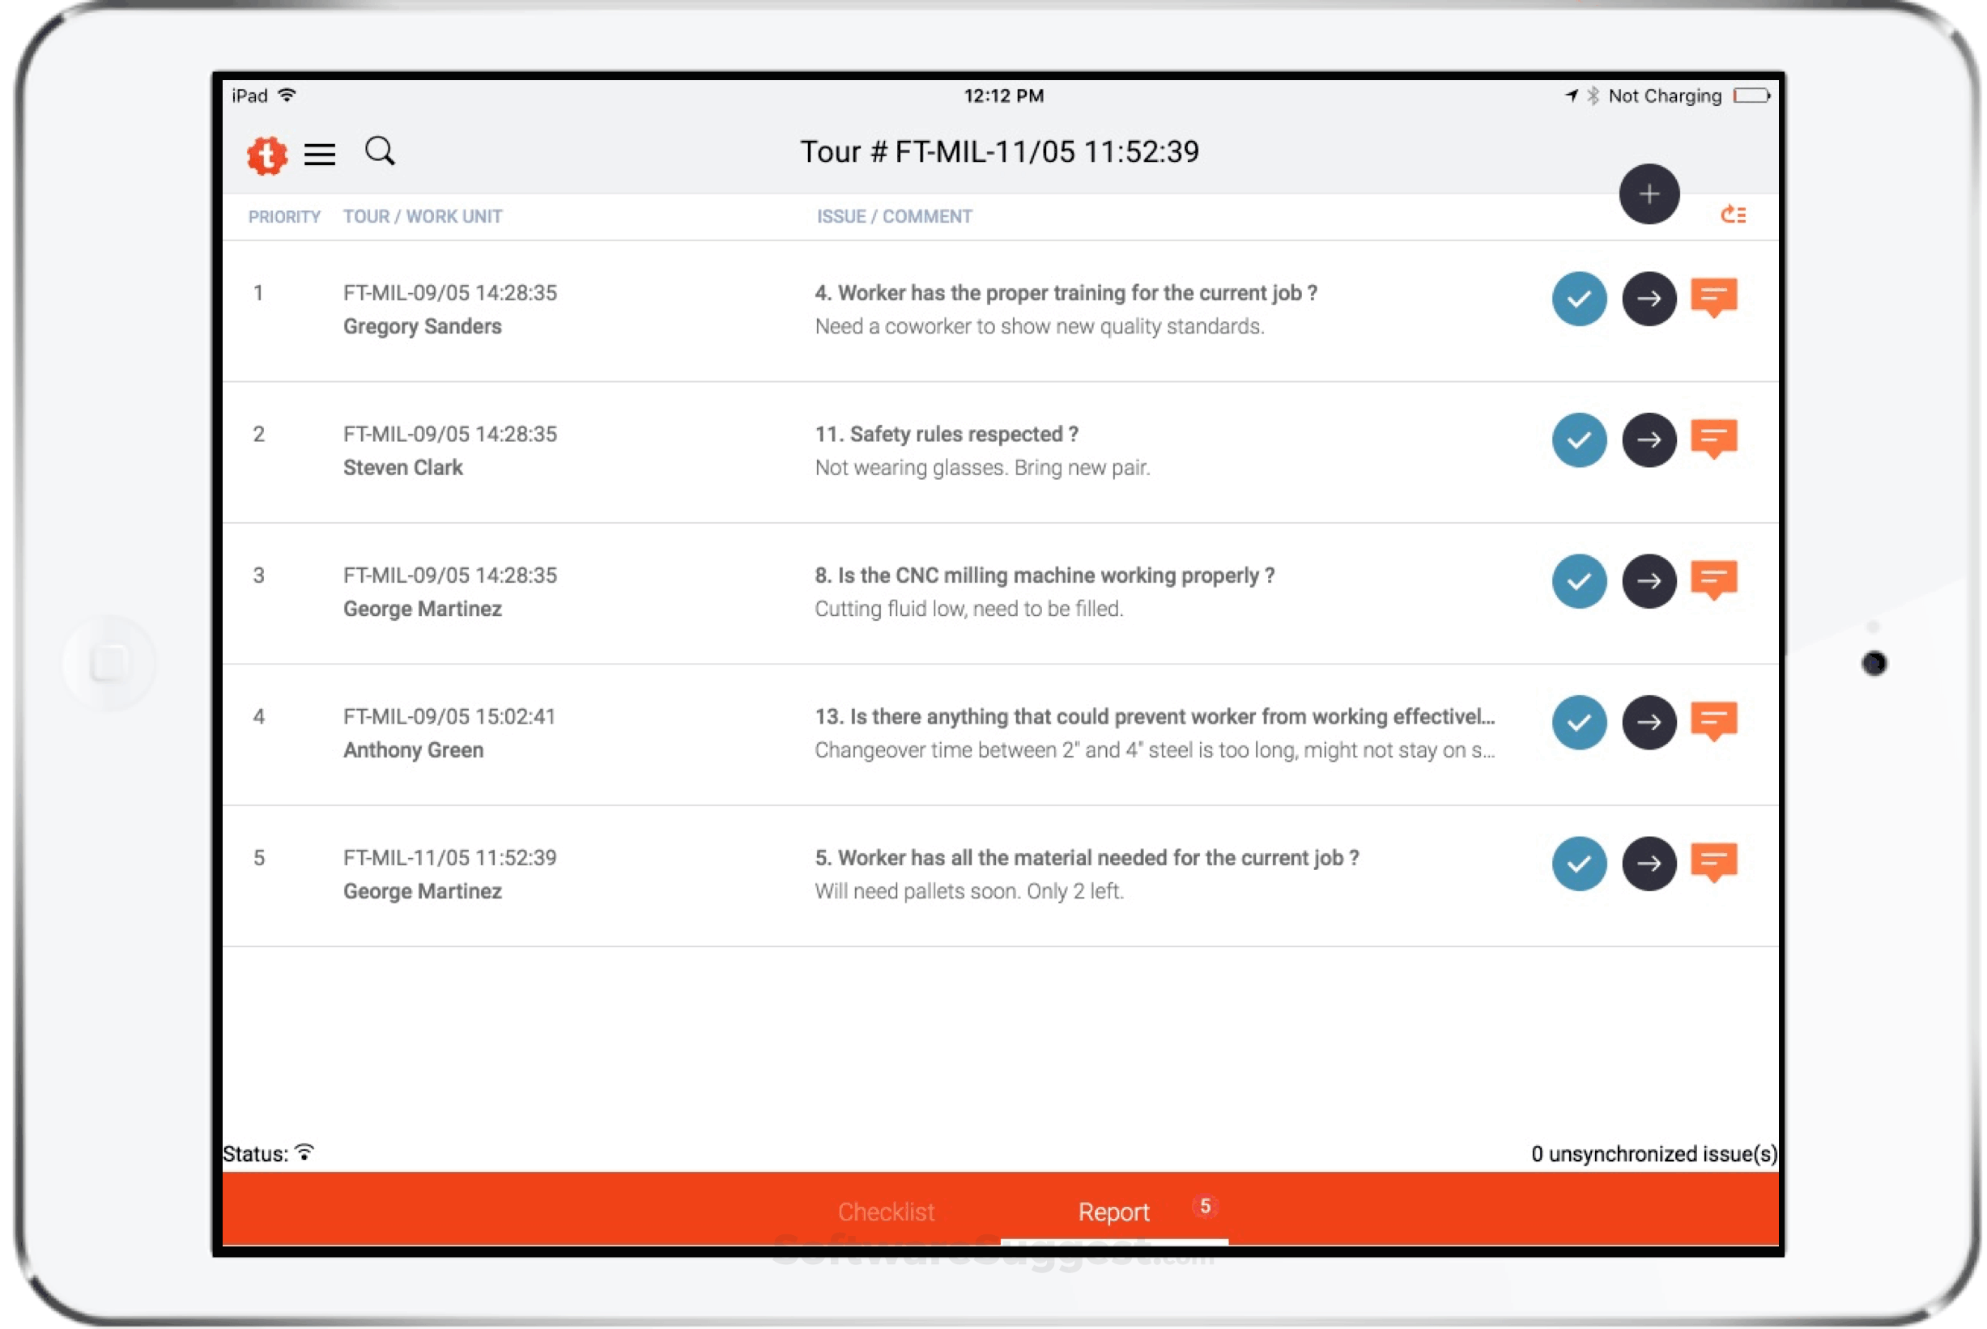Open comment for Gregory Sanders issue
This screenshot has height=1329, width=1987.
[x=1713, y=299]
